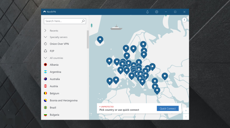Choose 'Albania' in country list
The width and height of the screenshot is (230, 128).
pyautogui.click(x=54, y=65)
